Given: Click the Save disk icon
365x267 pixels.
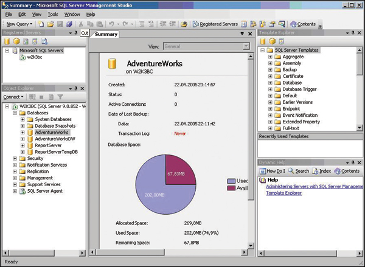Looking at the screenshot, I should (60, 24).
